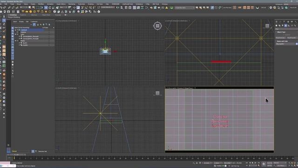Click the Align tool icon
Screen dimensions: 298x168
pos(122,7)
